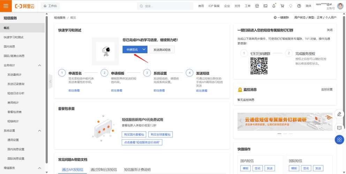This screenshot has width=346, height=174.
Task: Open the 费用 top menu
Action: click(x=201, y=6)
